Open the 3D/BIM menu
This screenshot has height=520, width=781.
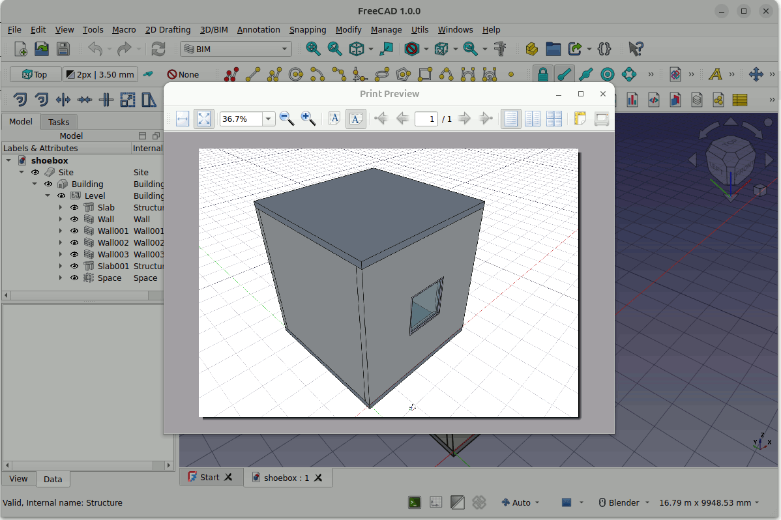point(214,29)
